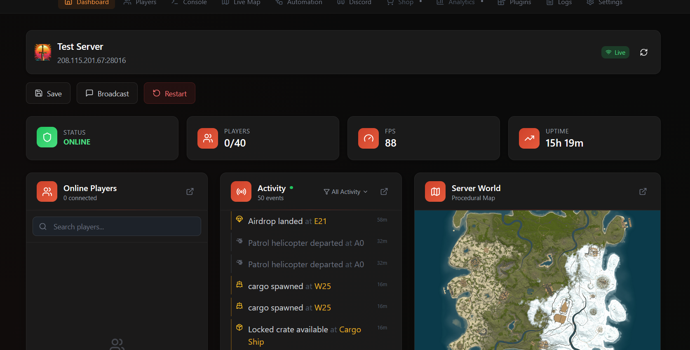Click the Test Server avatar image
Viewport: 690px width, 350px height.
(43, 52)
